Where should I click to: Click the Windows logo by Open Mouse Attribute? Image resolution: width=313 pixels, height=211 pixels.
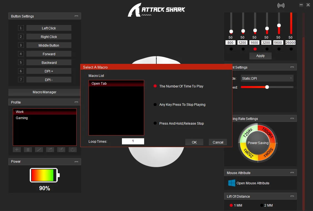point(232,183)
